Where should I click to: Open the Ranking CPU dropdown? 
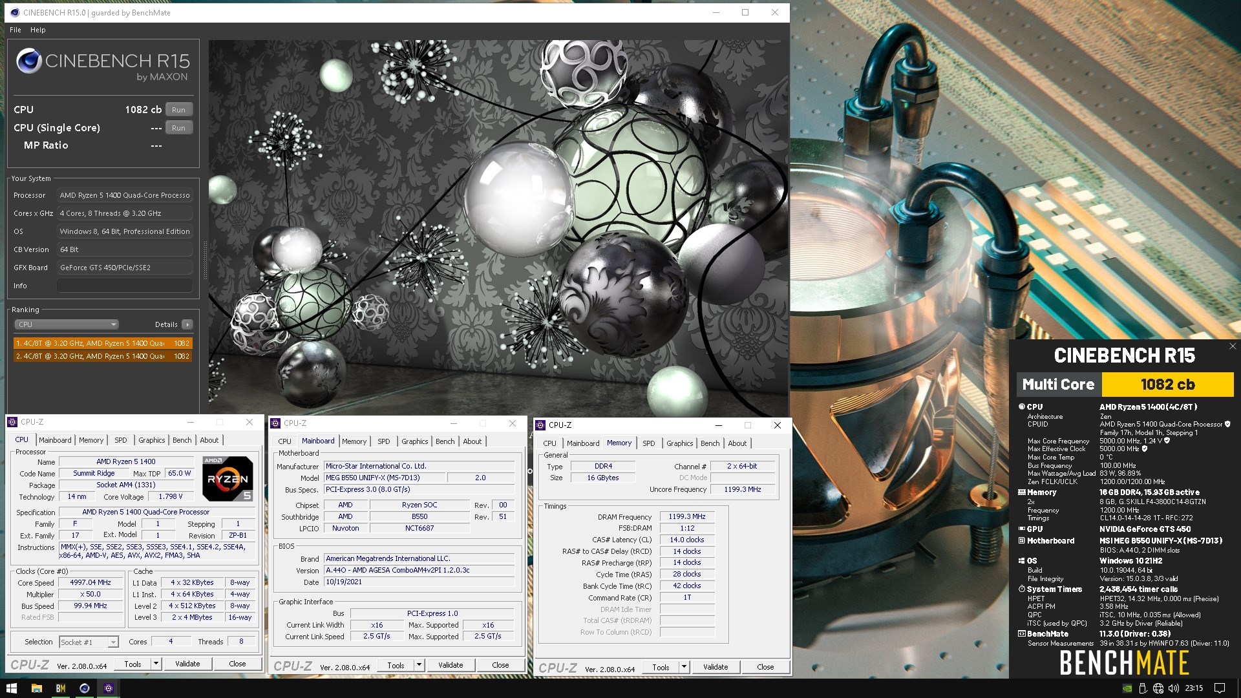tap(66, 324)
